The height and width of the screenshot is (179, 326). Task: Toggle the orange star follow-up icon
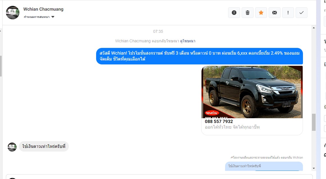pyautogui.click(x=261, y=13)
